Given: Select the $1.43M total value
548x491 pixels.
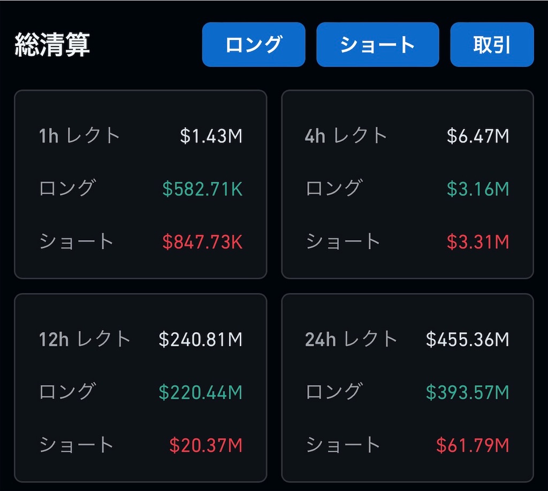Looking at the screenshot, I should click(x=211, y=136).
